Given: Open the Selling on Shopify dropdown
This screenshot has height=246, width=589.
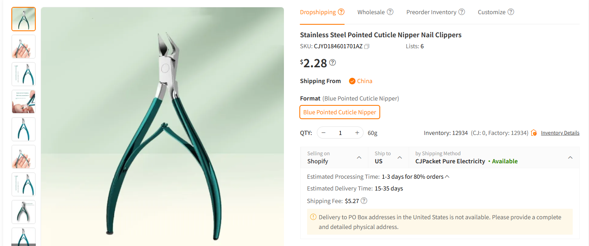Looking at the screenshot, I should 359,157.
